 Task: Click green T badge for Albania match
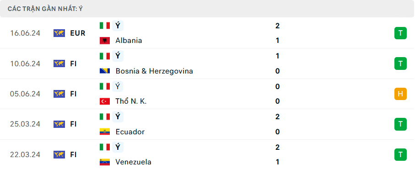pyautogui.click(x=400, y=33)
